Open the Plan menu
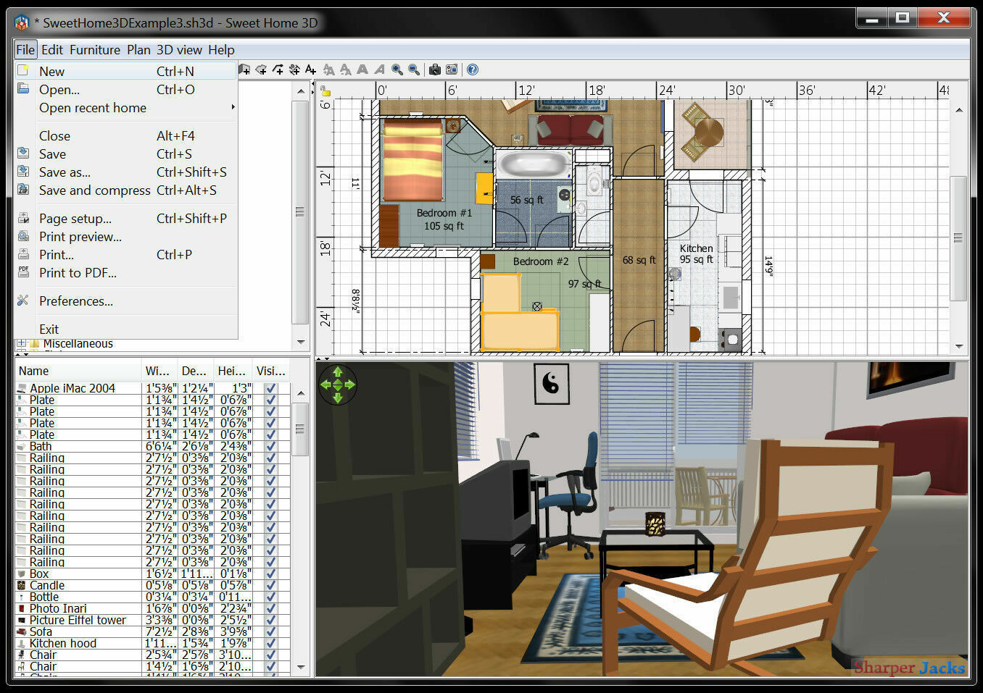The width and height of the screenshot is (983, 693). 138,50
